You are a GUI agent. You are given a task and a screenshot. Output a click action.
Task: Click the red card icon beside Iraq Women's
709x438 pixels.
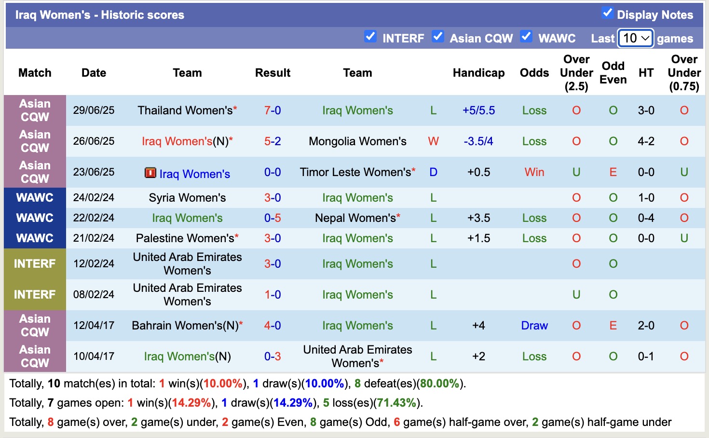(150, 173)
